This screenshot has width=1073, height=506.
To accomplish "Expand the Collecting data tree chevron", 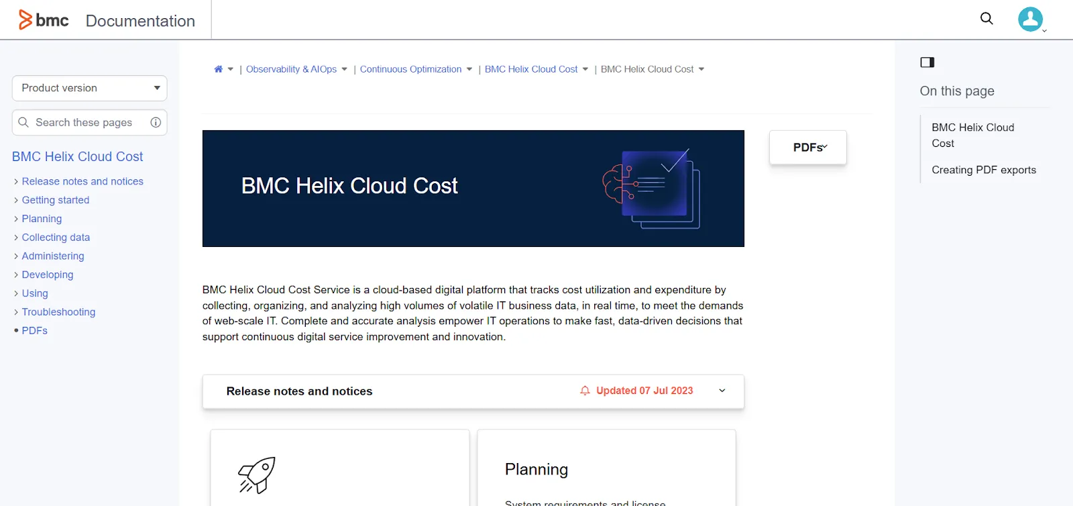I will tap(16, 238).
